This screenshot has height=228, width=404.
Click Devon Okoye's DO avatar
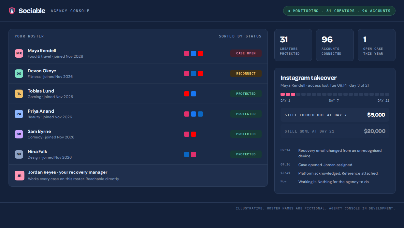[x=19, y=74]
